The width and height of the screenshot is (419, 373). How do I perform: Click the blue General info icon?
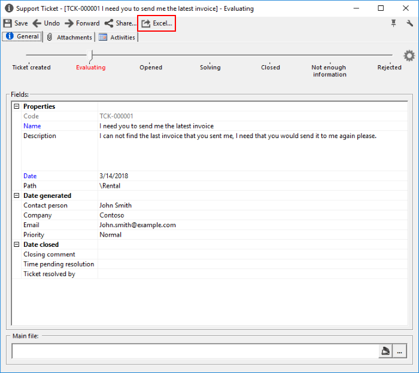[x=10, y=36]
